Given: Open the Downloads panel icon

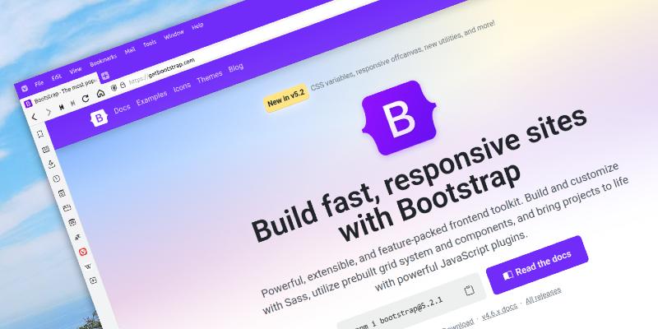Looking at the screenshot, I should [52, 164].
